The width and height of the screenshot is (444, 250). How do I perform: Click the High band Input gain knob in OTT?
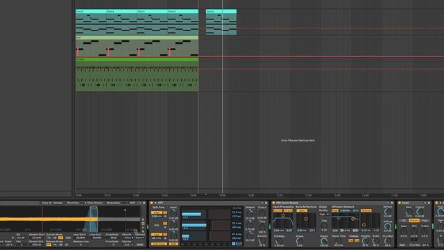[x=173, y=213]
